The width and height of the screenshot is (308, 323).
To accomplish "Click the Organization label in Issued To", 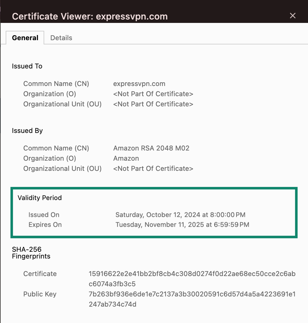I will [x=49, y=94].
